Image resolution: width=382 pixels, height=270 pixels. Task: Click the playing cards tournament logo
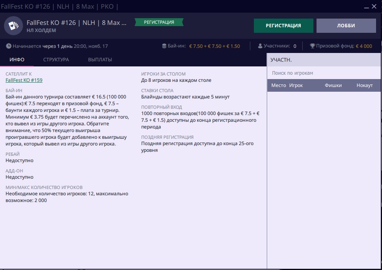[x=13, y=26]
